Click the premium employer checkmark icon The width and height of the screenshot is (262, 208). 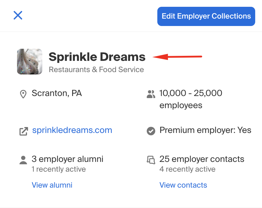[151, 131]
